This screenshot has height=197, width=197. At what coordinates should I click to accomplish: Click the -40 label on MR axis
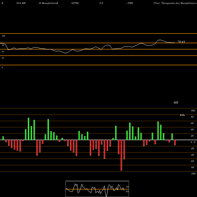pos(192,155)
